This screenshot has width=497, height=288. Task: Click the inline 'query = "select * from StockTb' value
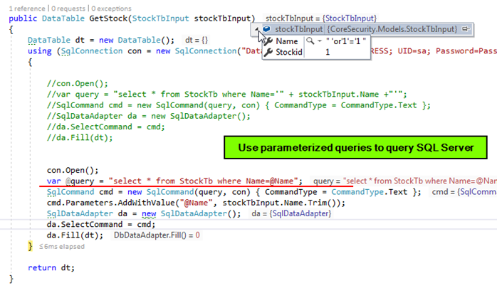404,181
